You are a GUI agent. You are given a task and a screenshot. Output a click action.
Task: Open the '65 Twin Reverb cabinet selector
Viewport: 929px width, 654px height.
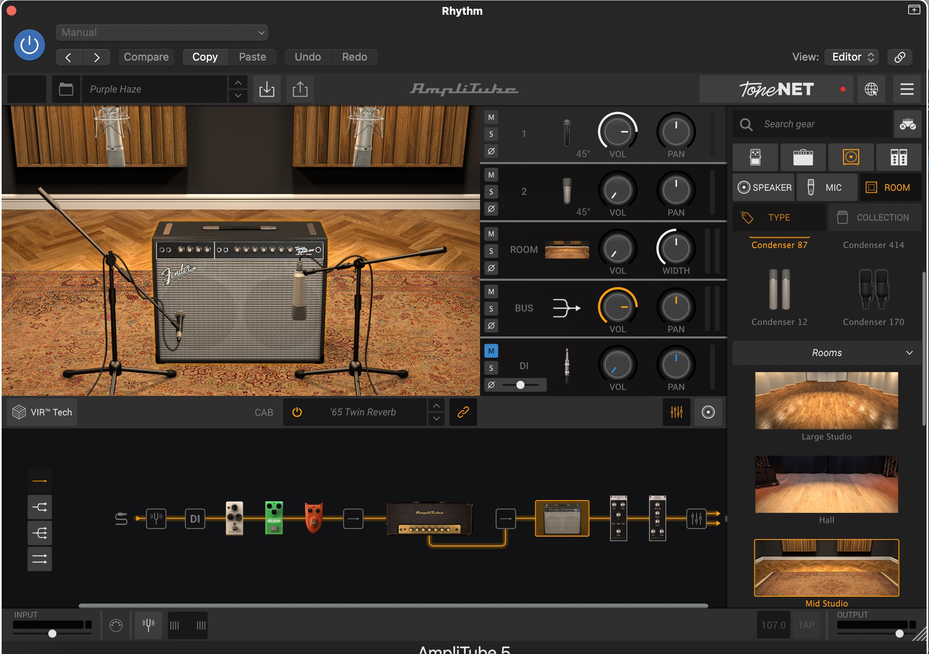pos(363,412)
